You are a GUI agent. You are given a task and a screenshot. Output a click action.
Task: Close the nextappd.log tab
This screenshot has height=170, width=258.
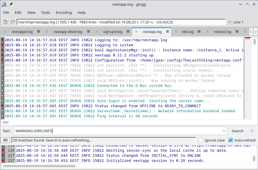coord(5,32)
